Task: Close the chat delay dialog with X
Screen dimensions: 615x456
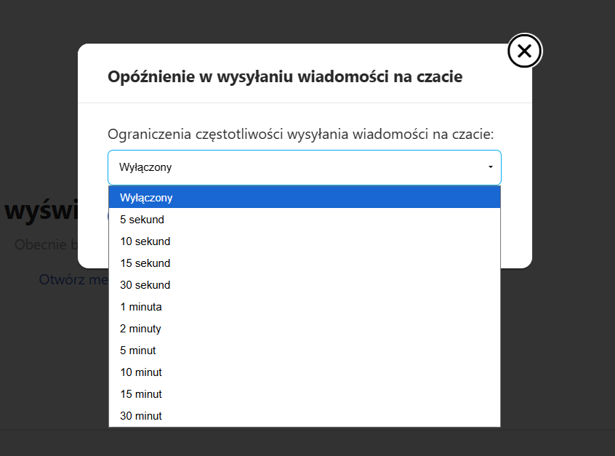Action: click(x=524, y=51)
